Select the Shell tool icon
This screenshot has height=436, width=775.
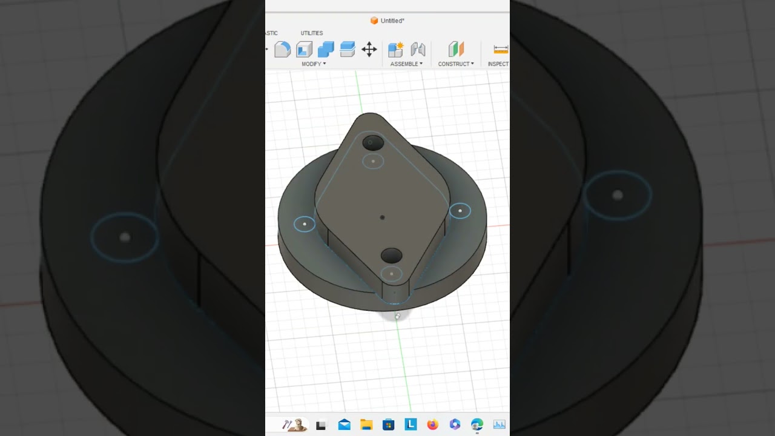point(304,49)
